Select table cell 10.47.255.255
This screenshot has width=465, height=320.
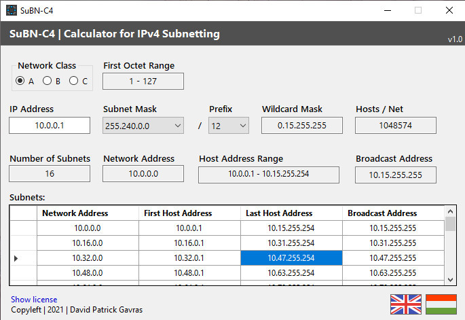point(393,258)
